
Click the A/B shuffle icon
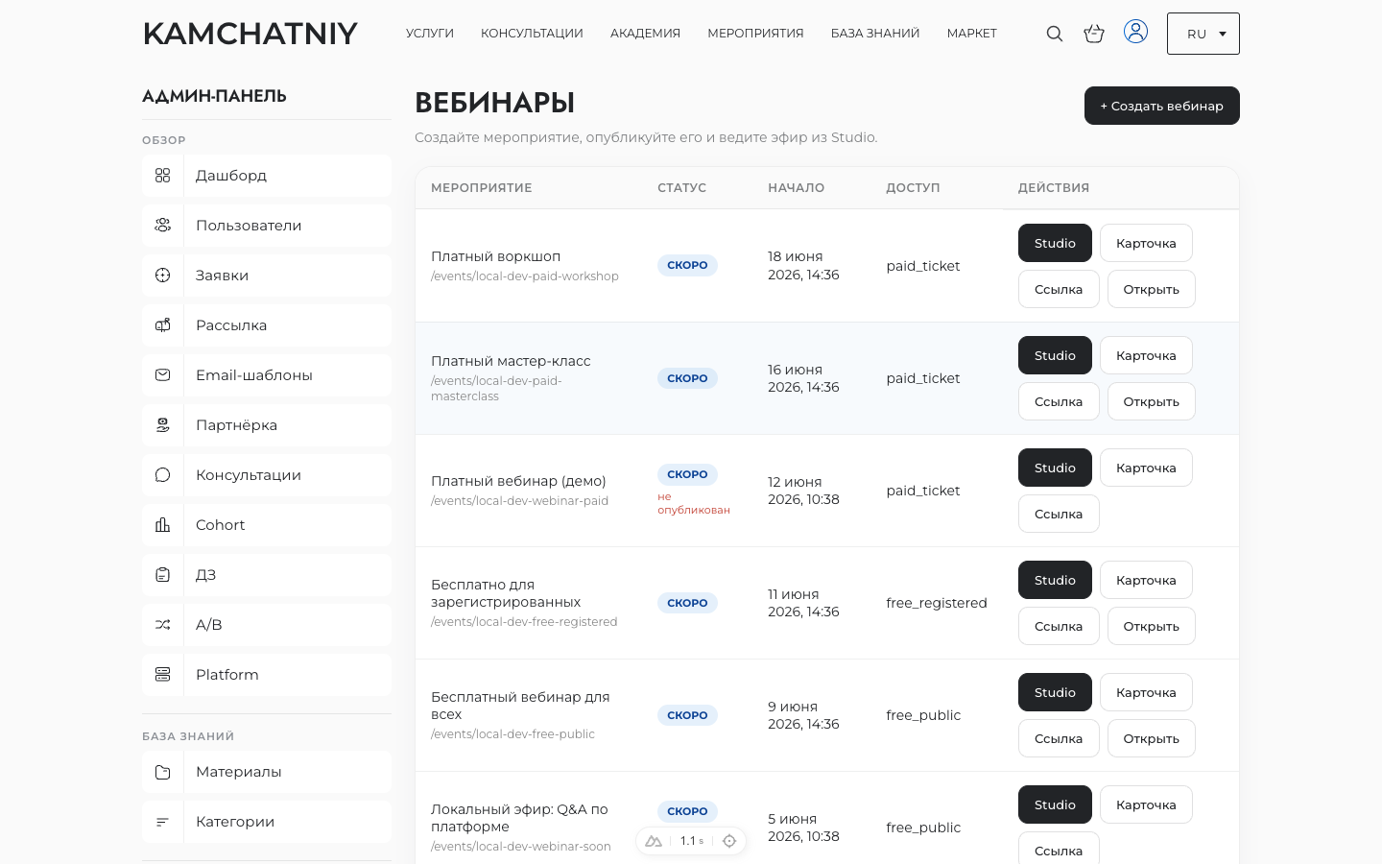pyautogui.click(x=162, y=625)
